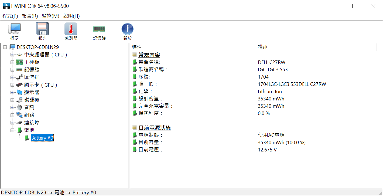Expand the 中央處理器 (CPU) node

[x=12, y=55]
